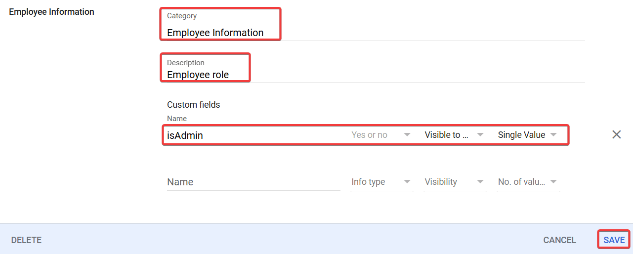Click the arrow beside "No. of values"
The width and height of the screenshot is (633, 254).
pos(553,182)
